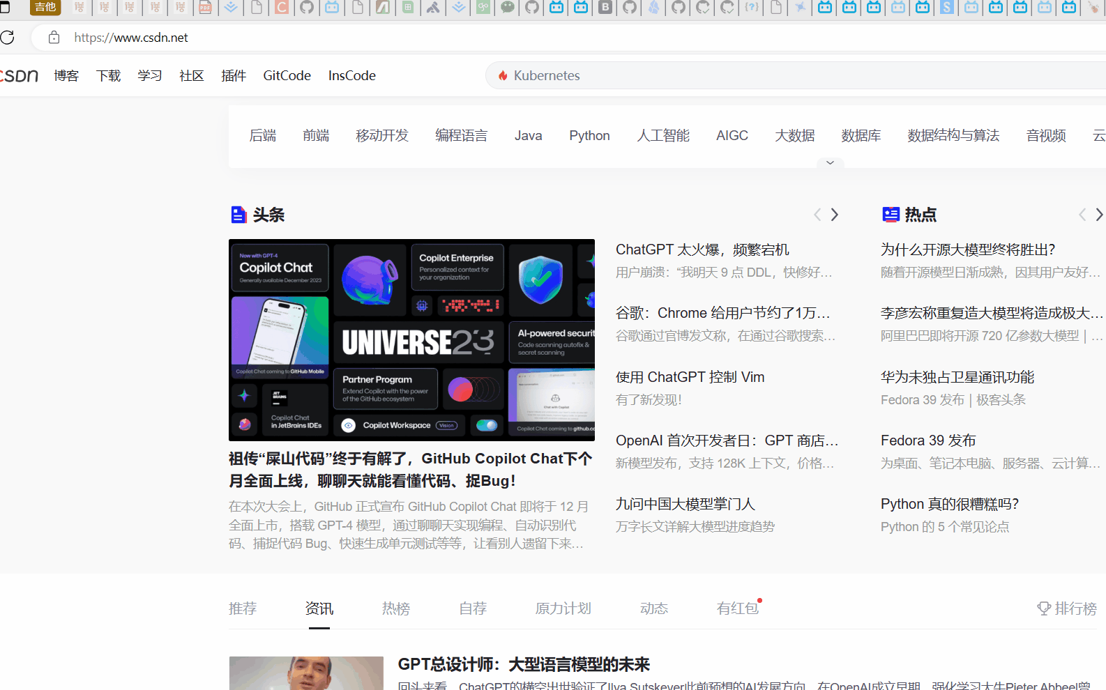Image resolution: width=1106 pixels, height=690 pixels.
Task: Select the 推荐 feed tab
Action: click(243, 608)
